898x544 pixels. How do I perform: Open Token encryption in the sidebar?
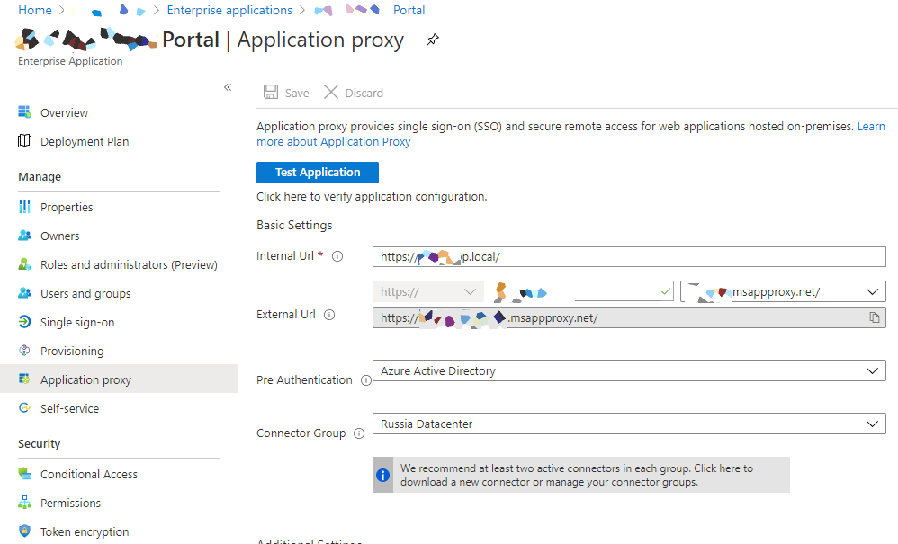pyautogui.click(x=85, y=531)
